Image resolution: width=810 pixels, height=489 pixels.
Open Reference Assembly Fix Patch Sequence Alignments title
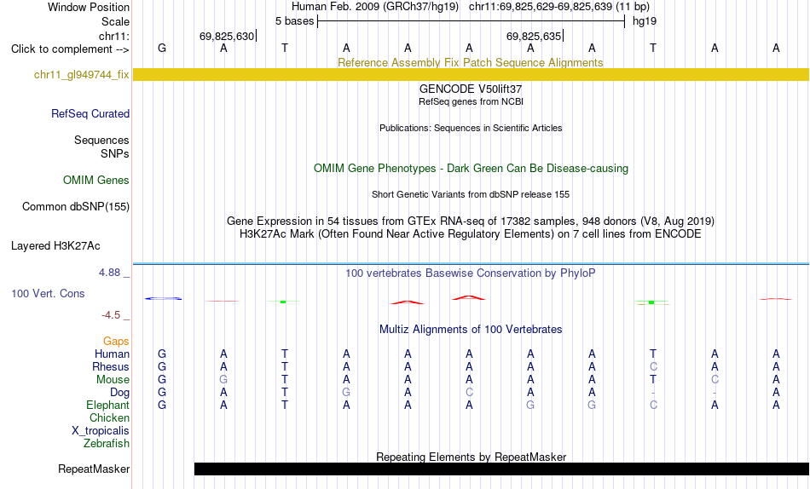tap(470, 62)
